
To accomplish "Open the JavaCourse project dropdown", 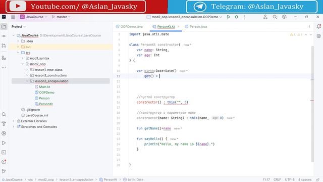I will click(34, 17).
